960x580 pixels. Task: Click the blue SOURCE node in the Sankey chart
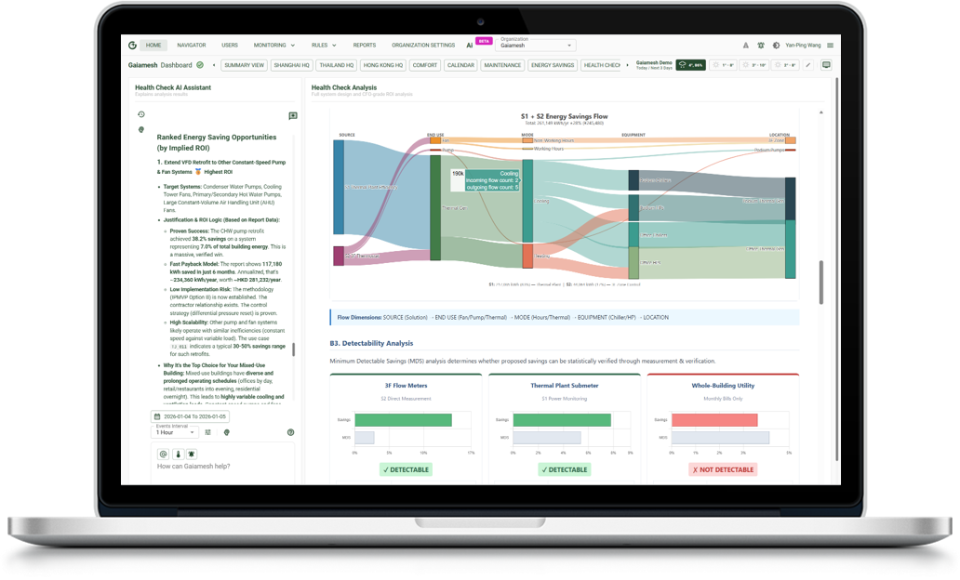tap(339, 187)
